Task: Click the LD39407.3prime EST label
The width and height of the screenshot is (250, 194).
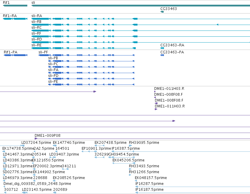Action: tap(64, 154)
